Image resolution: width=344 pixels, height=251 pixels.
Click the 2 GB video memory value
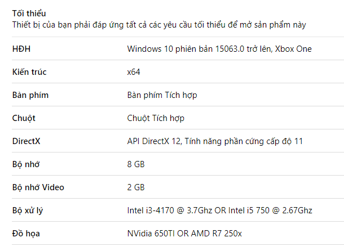(x=136, y=187)
